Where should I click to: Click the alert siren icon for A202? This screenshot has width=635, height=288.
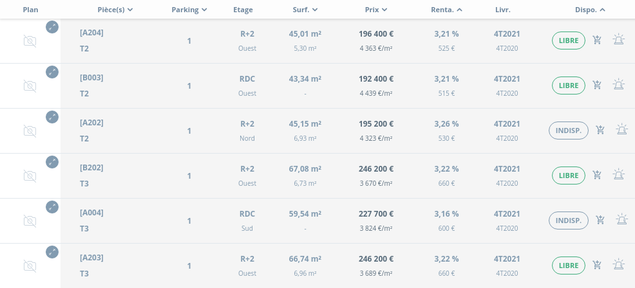pyautogui.click(x=621, y=130)
